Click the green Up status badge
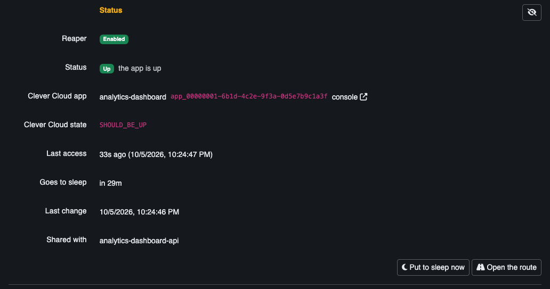Image resolution: width=550 pixels, height=289 pixels. tap(107, 69)
